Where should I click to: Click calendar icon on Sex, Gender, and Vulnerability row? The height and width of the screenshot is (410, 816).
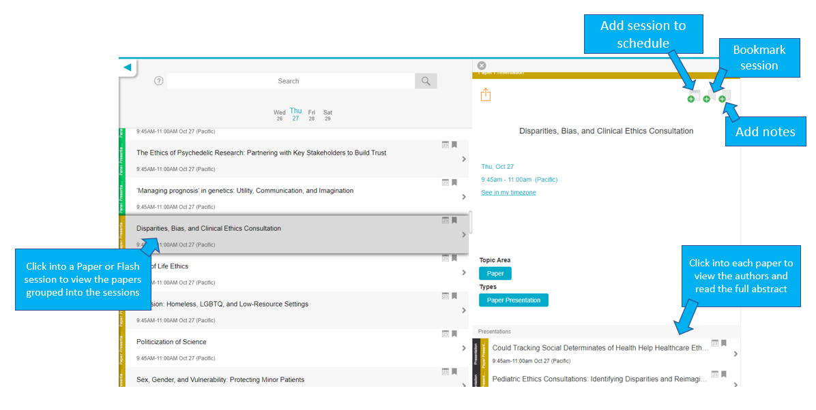446,372
